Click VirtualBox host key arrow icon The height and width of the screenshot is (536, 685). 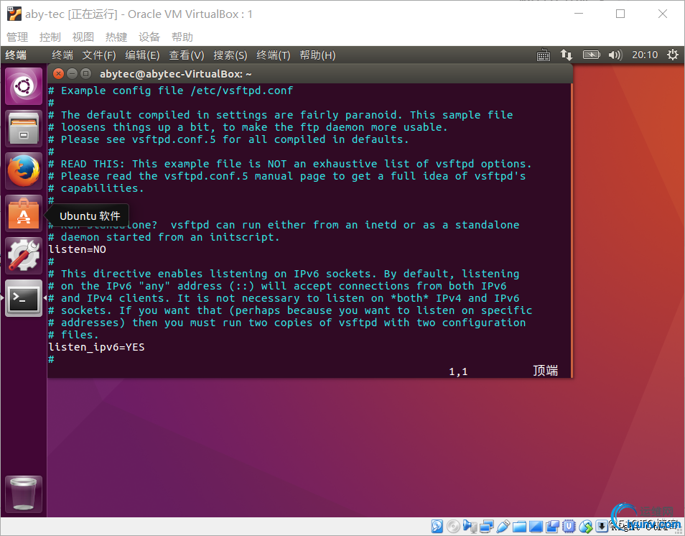pyautogui.click(x=602, y=527)
